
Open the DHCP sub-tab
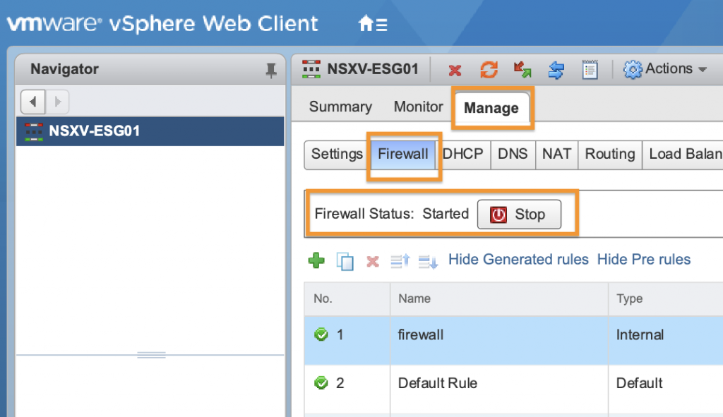(462, 154)
